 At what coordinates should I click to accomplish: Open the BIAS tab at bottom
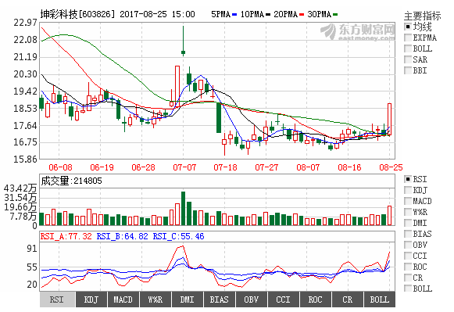pyautogui.click(x=220, y=299)
